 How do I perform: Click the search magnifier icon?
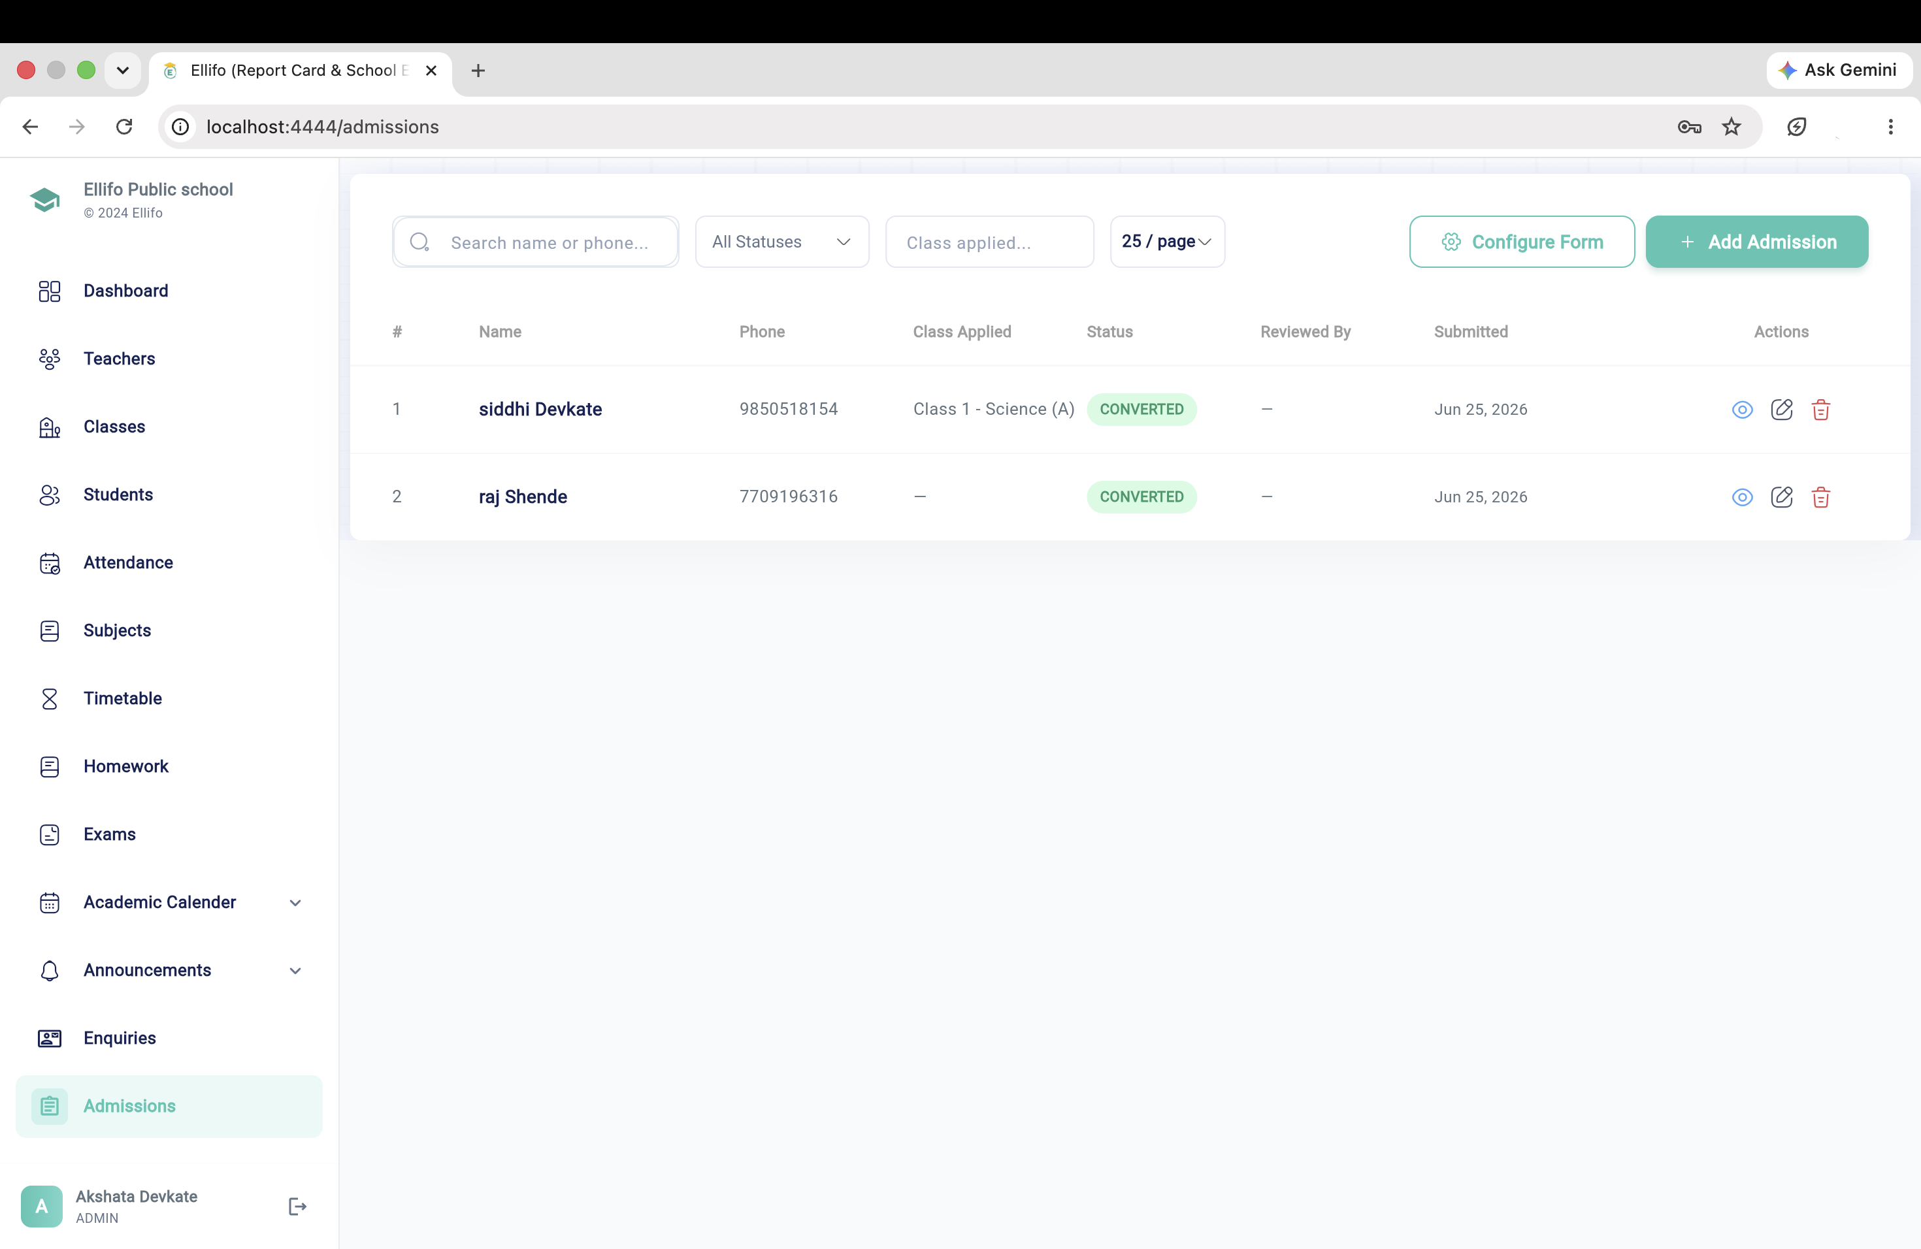[x=419, y=242]
